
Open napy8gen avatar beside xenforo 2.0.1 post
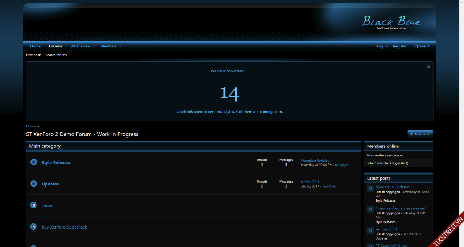[370, 230]
